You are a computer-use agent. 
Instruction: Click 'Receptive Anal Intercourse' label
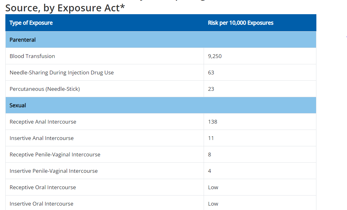tap(43, 122)
